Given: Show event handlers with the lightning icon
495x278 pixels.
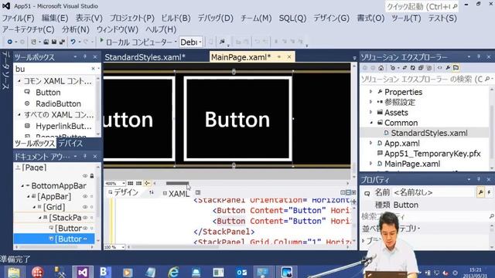Looking at the screenshot, I should tap(489, 192).
